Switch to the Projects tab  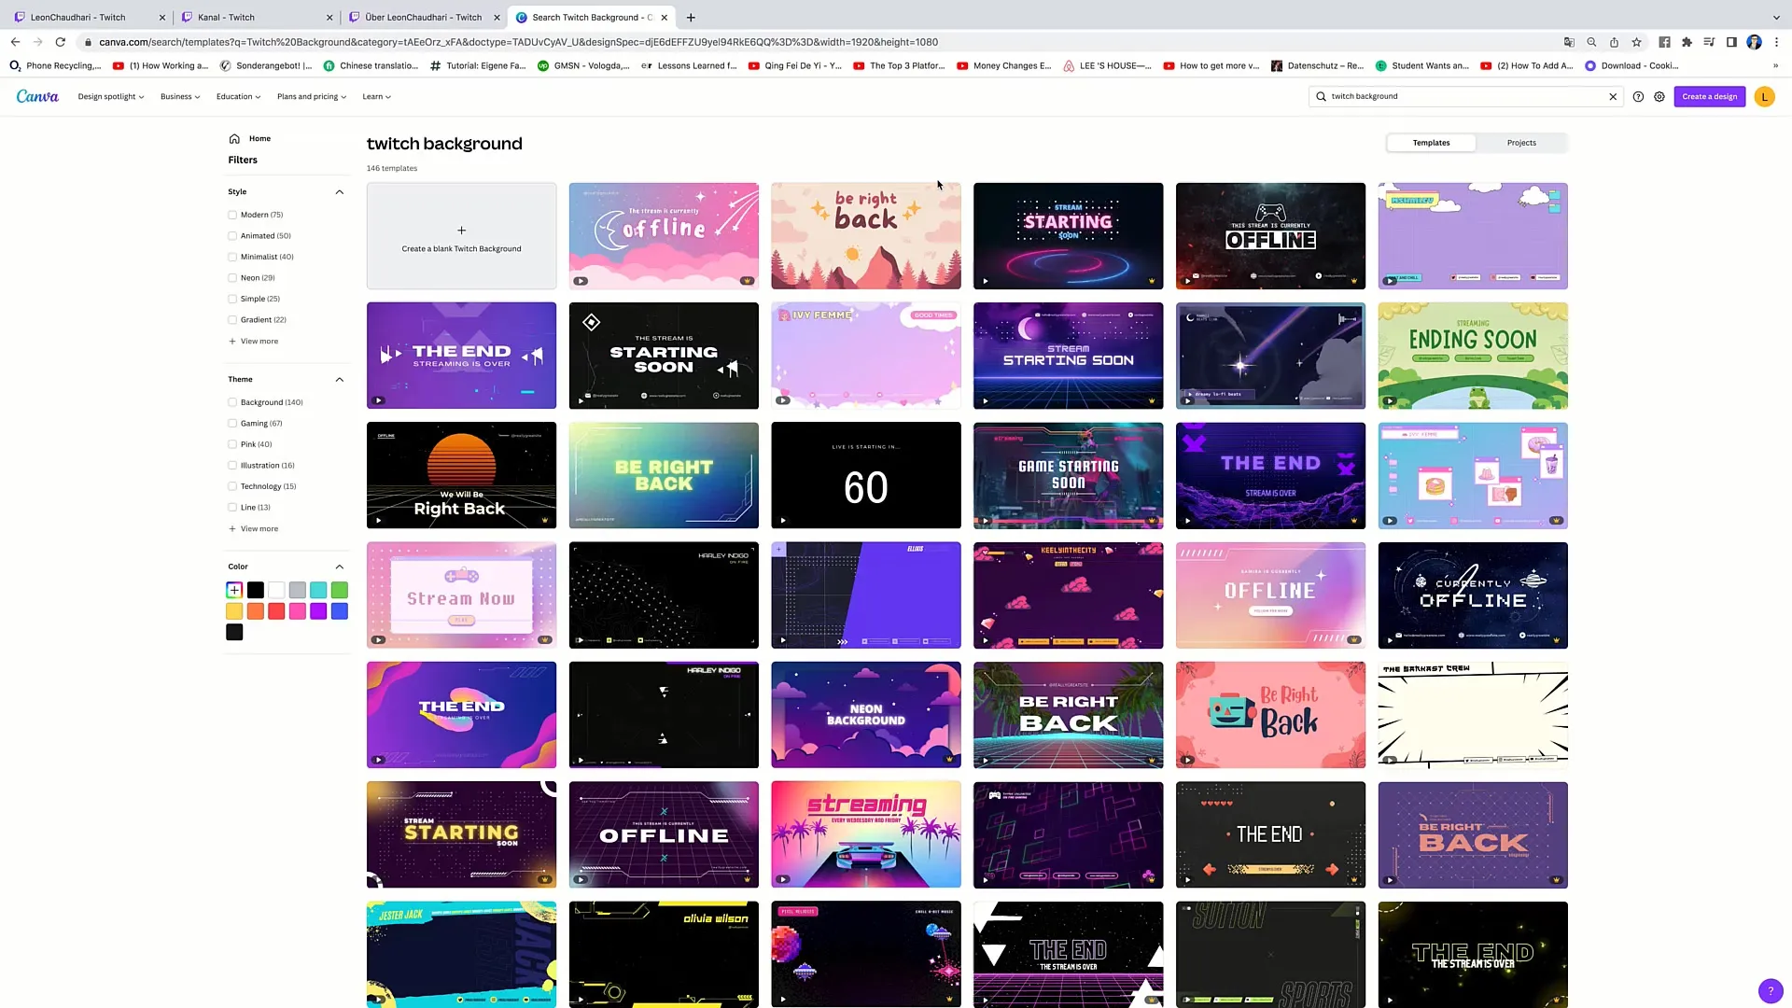1521,143
